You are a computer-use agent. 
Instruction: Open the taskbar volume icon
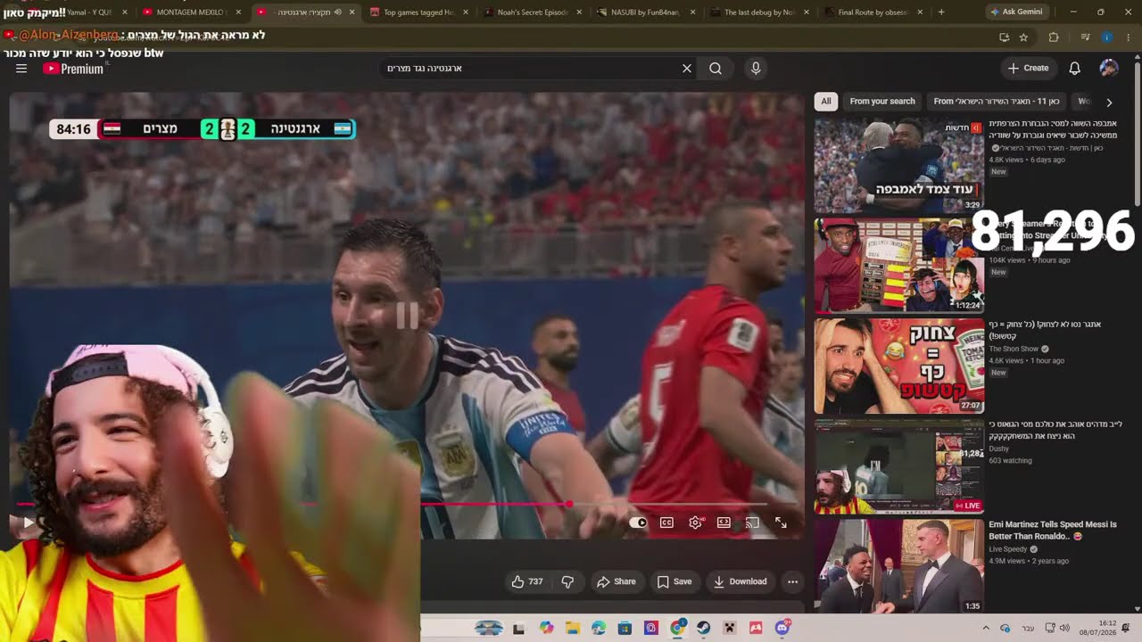pos(1063,628)
